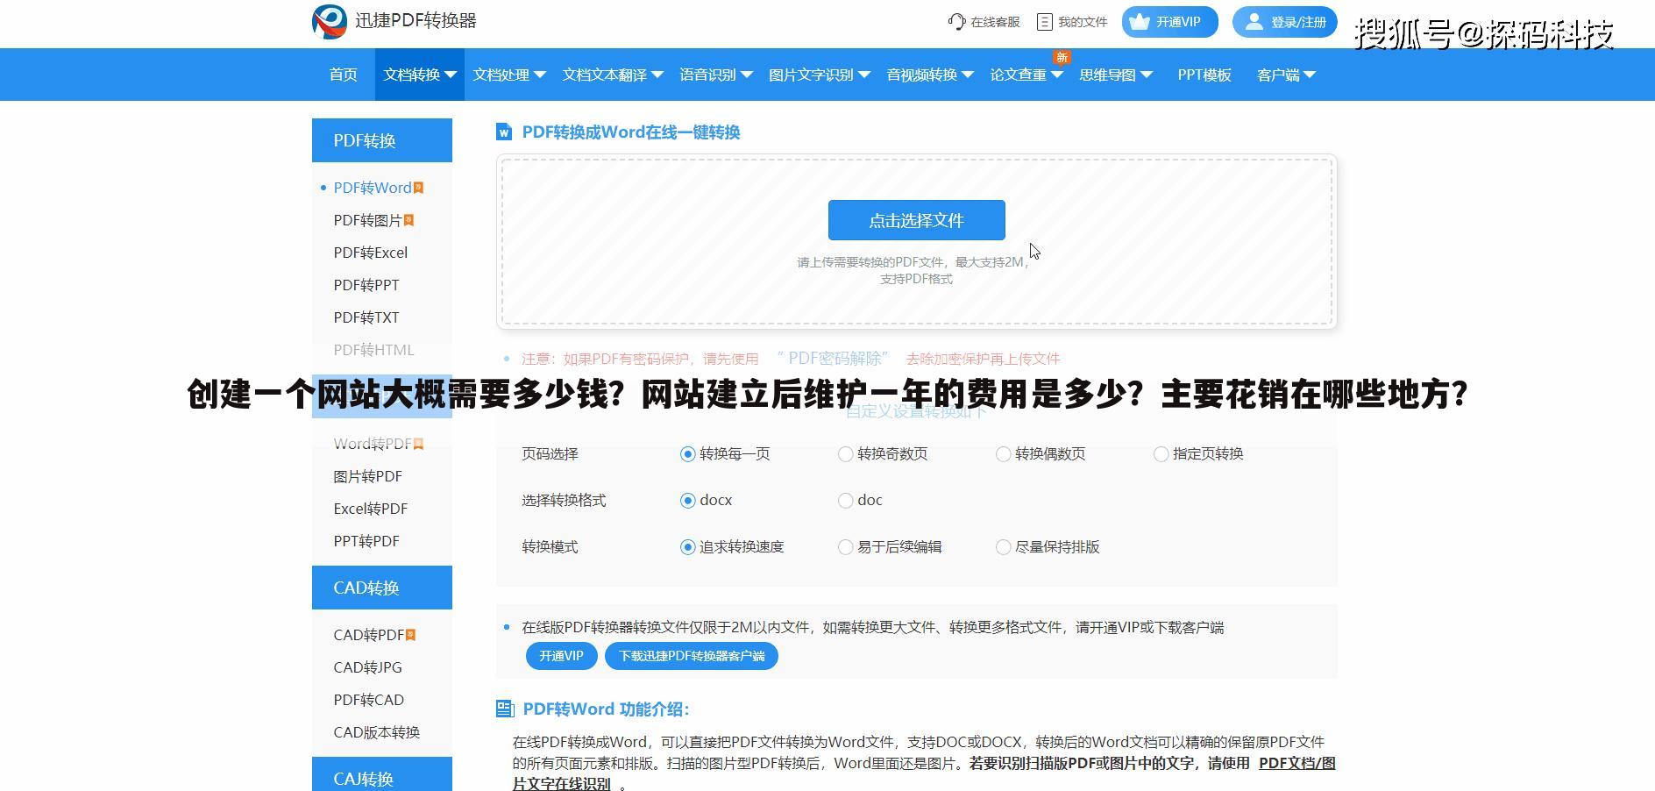Select the 转换奇数页 radio button
The width and height of the screenshot is (1655, 791).
[x=845, y=454]
